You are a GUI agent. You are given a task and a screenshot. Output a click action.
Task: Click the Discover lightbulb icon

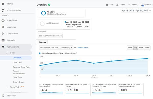(x=3, y=96)
